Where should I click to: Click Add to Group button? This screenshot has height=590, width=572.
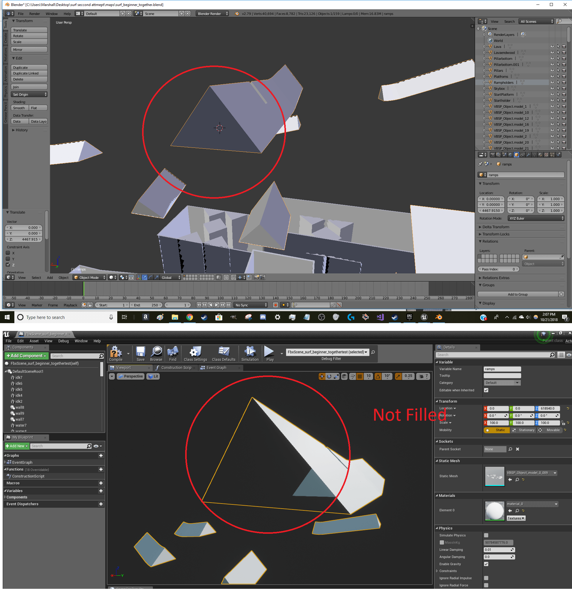[x=518, y=294]
